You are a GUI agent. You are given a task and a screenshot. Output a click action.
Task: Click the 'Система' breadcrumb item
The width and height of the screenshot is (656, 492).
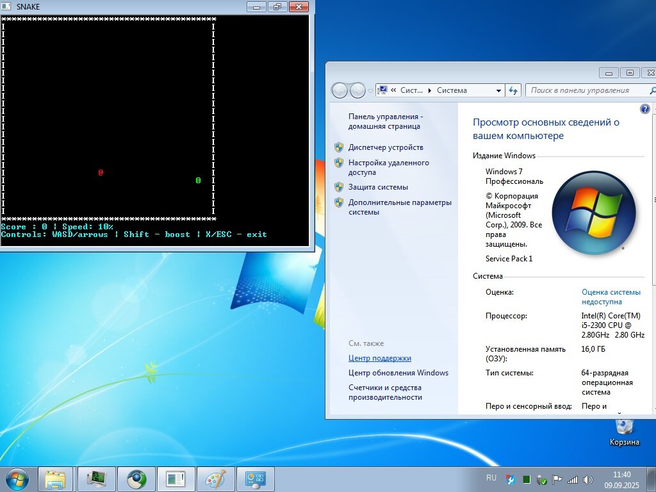pos(452,90)
